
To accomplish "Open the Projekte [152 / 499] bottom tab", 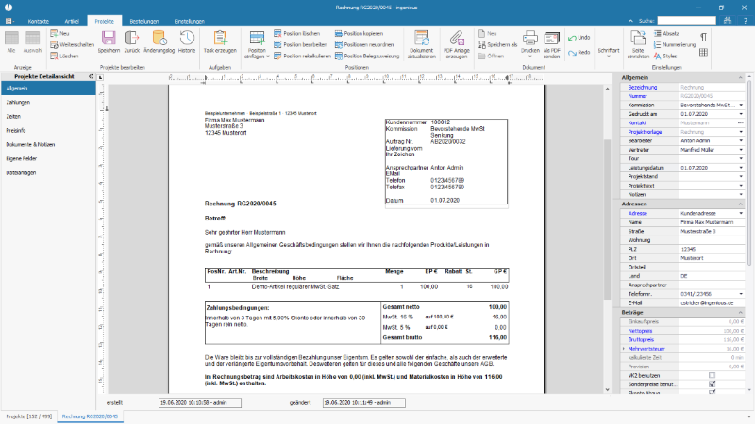I will pyautogui.click(x=29, y=416).
